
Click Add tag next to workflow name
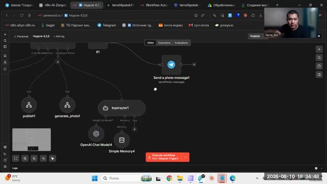point(59,36)
